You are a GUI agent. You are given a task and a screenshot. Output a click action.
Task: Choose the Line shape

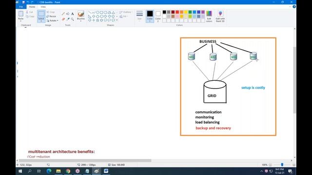pos(90,12)
